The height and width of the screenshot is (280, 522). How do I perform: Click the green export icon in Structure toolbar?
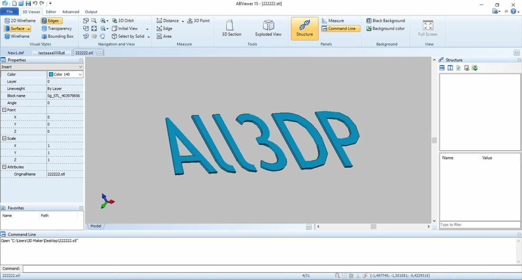(475, 68)
